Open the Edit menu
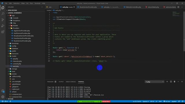Image resolution: width=185 pixels, height=104 pixels. pos(10,3)
